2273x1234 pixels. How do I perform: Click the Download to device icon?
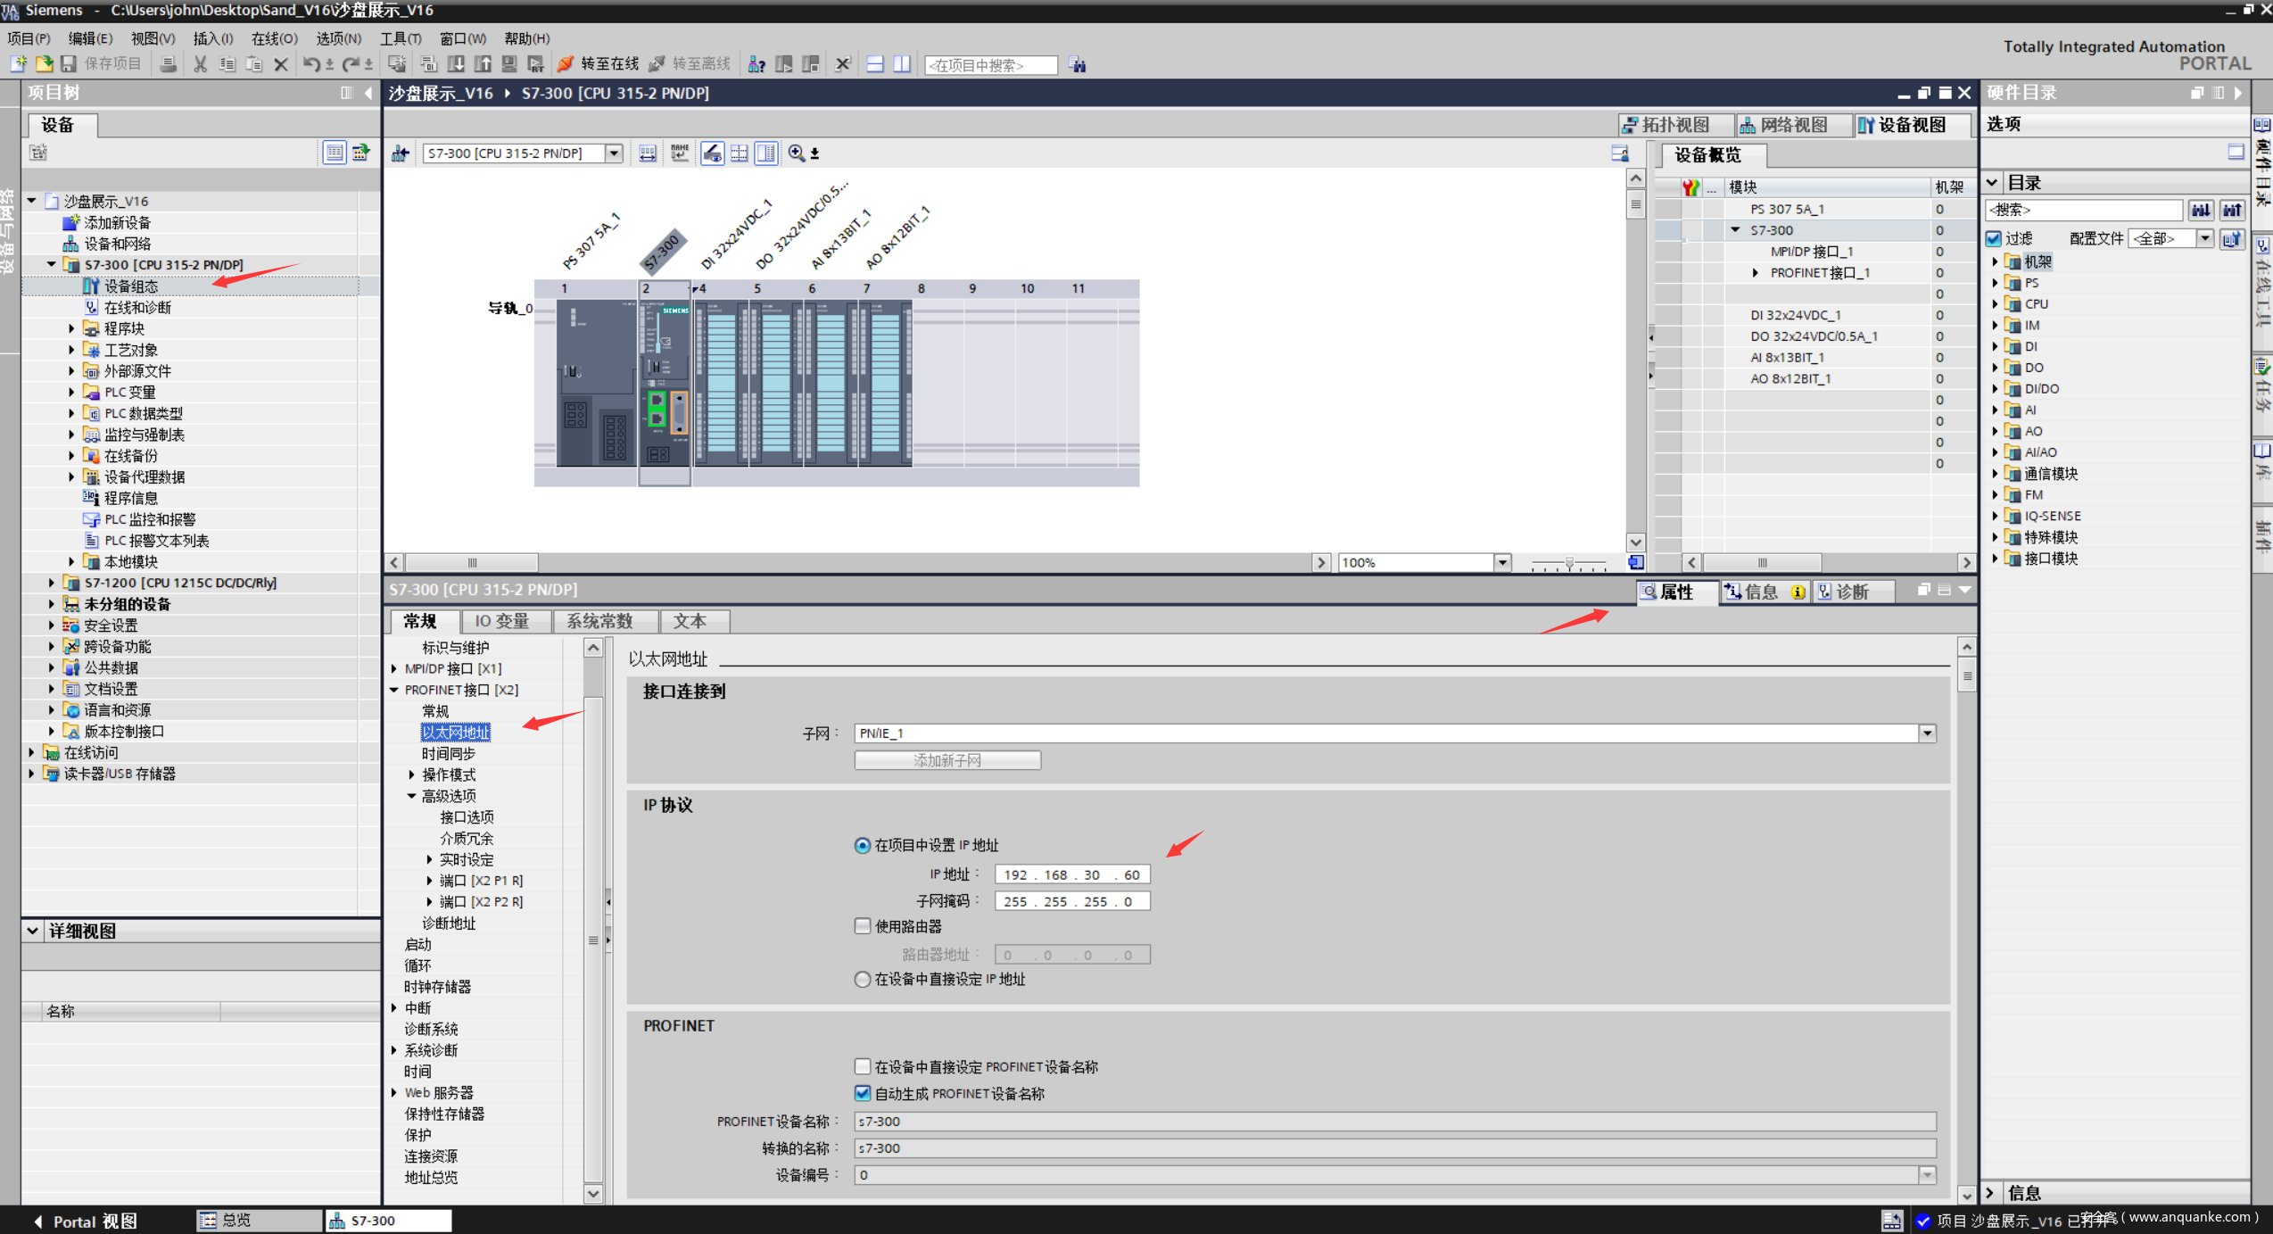click(456, 64)
